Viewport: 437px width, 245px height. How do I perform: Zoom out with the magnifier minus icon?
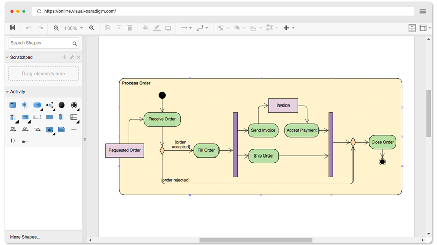click(56, 28)
